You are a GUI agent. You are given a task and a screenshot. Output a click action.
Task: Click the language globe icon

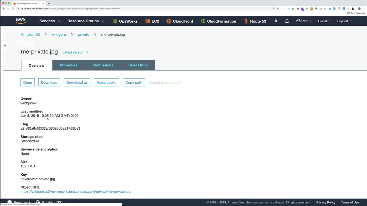point(38,202)
